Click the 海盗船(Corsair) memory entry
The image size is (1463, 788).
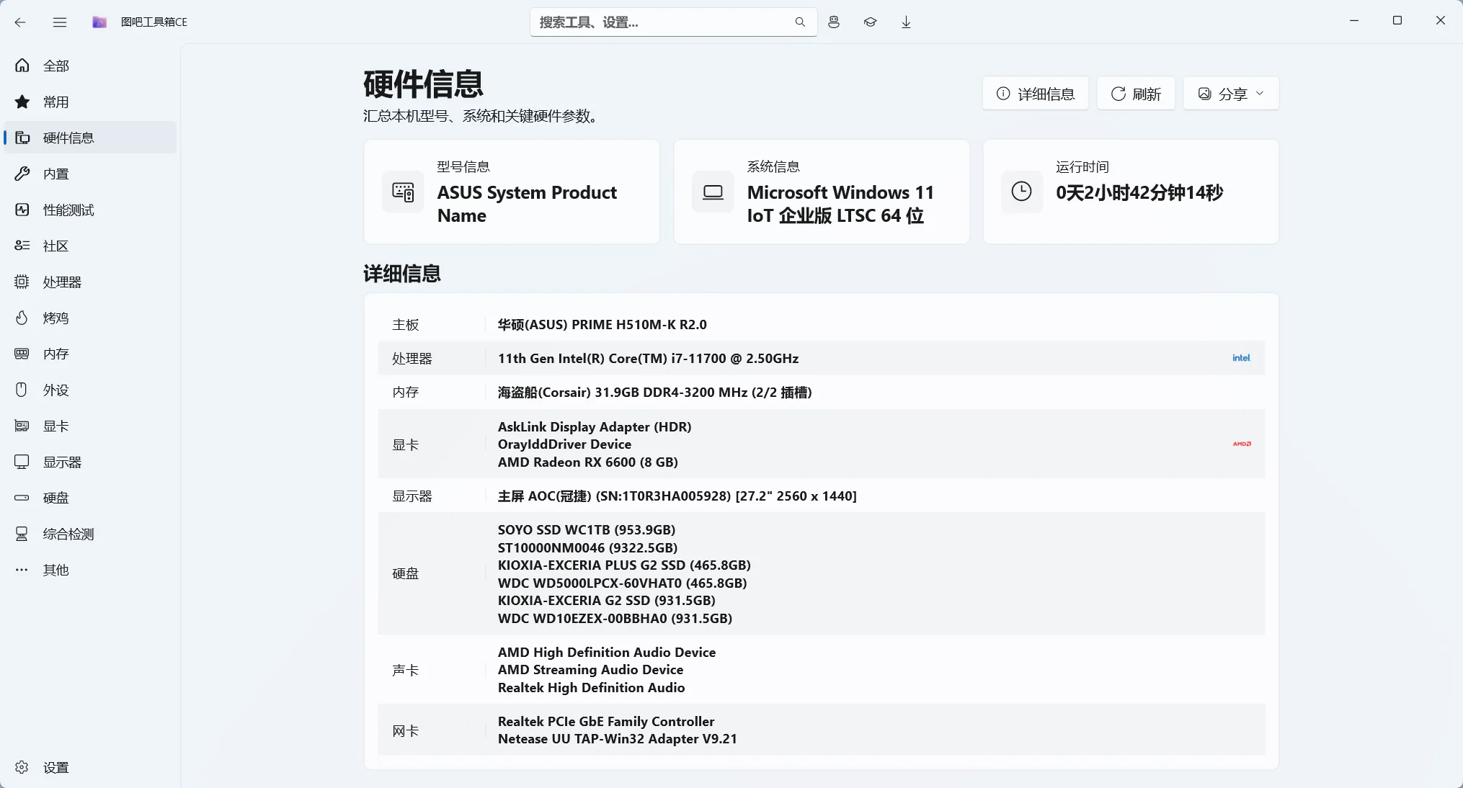click(654, 393)
